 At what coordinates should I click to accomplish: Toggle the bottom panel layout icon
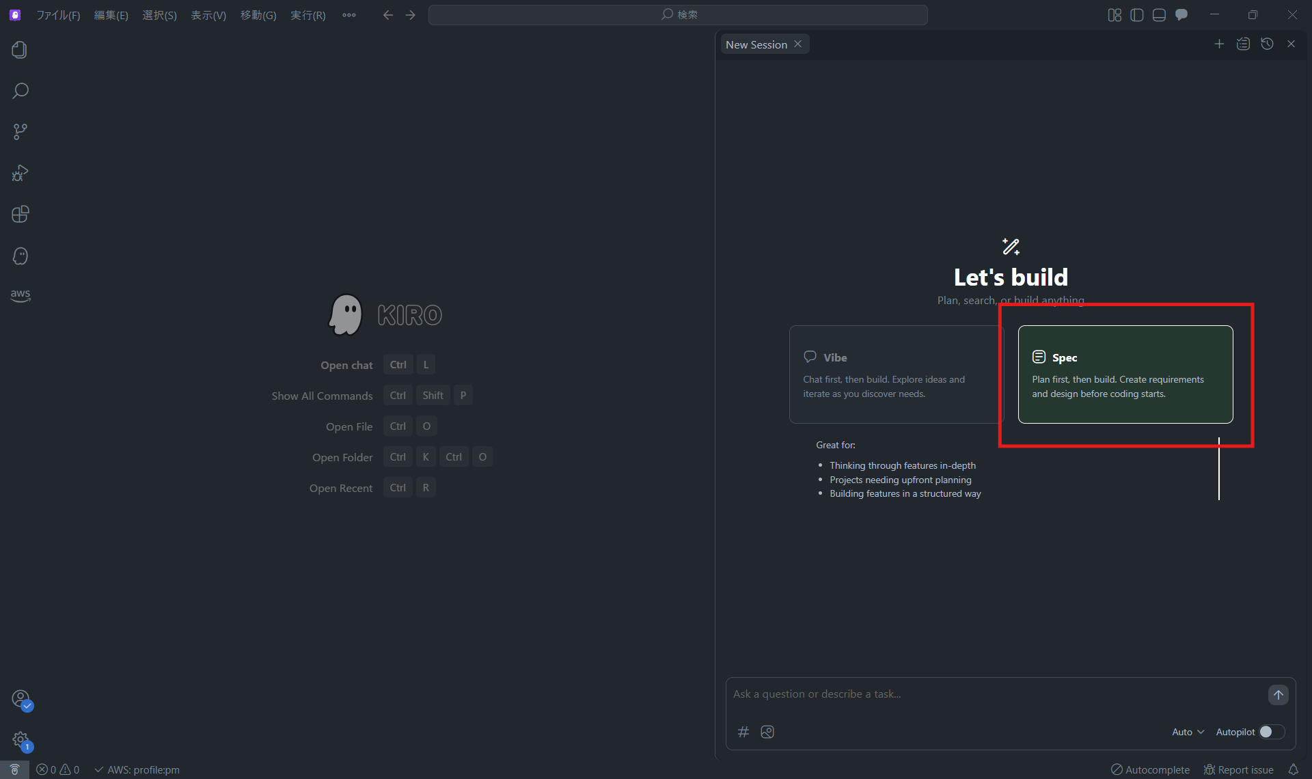[x=1159, y=15]
